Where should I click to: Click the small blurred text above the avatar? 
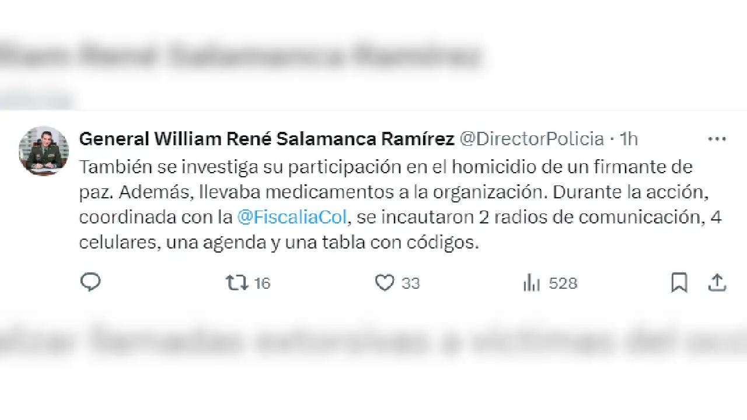38,99
